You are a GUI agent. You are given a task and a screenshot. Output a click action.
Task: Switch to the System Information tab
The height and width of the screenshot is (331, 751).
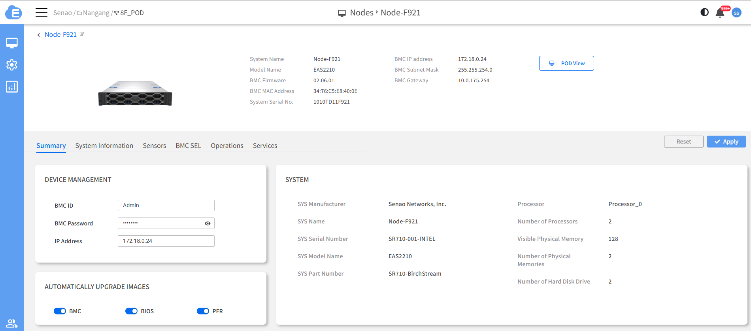pyautogui.click(x=104, y=146)
